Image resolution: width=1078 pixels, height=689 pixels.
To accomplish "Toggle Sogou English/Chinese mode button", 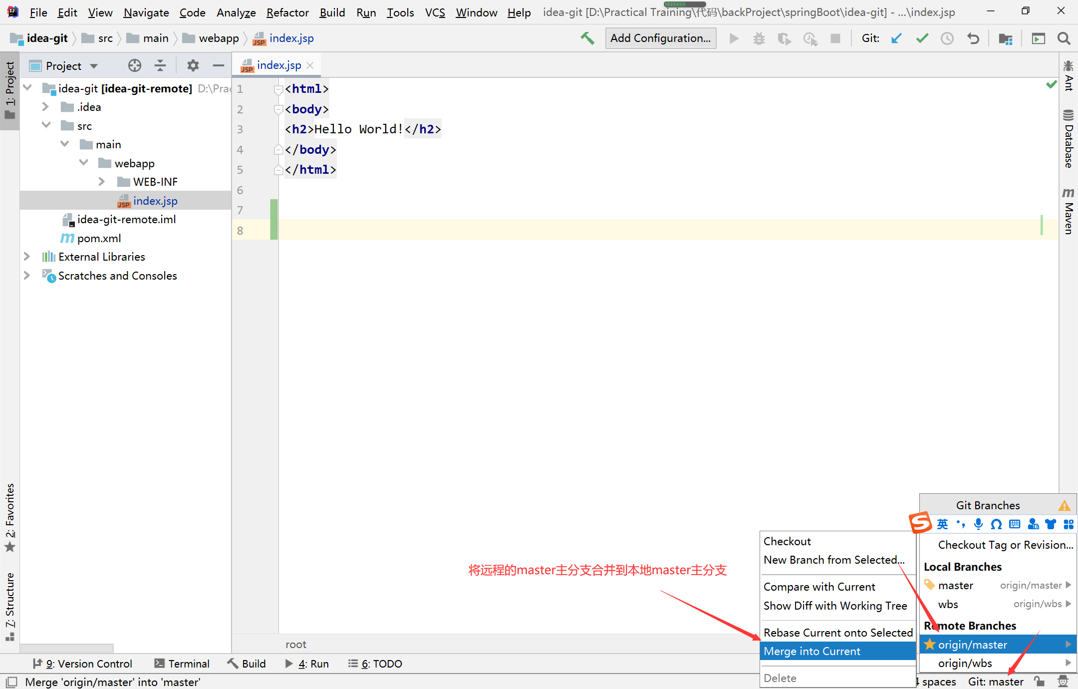I will pos(942,524).
